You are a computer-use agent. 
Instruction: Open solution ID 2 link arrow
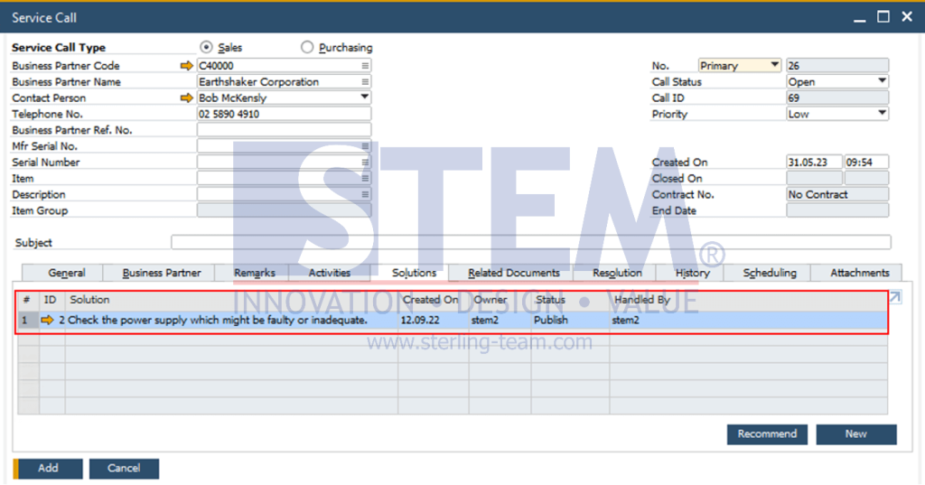tap(48, 321)
